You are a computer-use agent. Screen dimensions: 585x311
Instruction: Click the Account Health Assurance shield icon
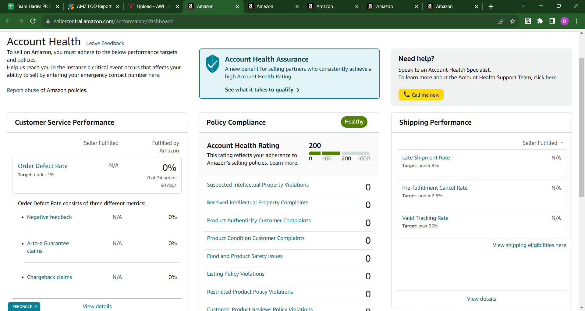pyautogui.click(x=212, y=64)
